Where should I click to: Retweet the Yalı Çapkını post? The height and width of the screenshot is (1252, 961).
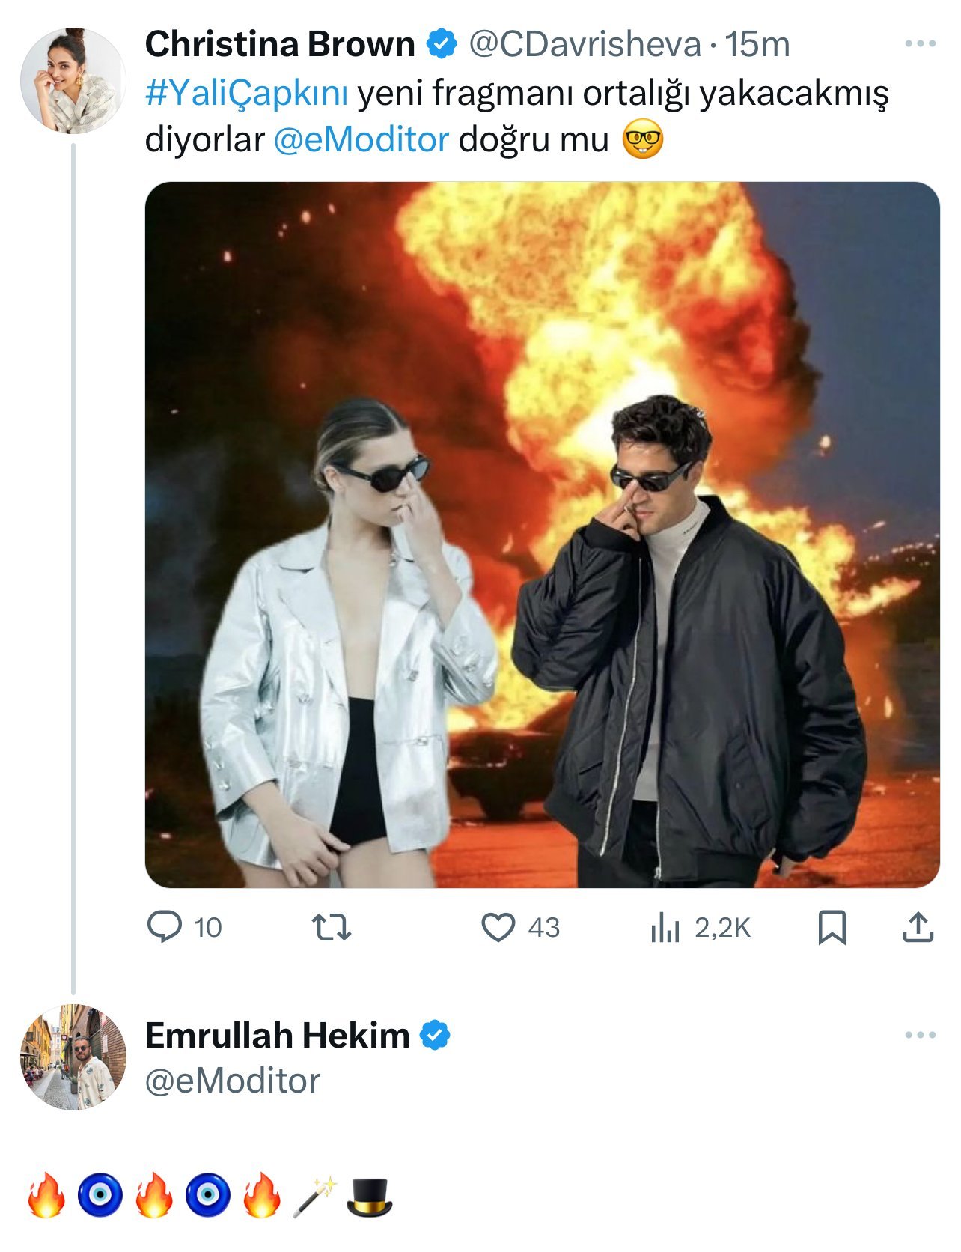(x=331, y=927)
